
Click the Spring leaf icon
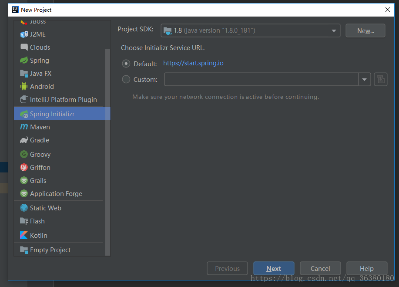click(24, 61)
